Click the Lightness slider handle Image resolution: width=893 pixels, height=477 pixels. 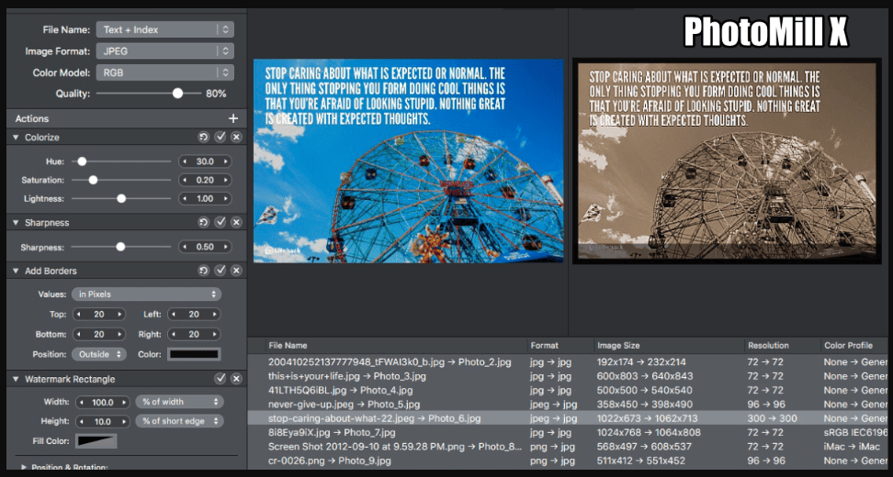[x=121, y=199]
